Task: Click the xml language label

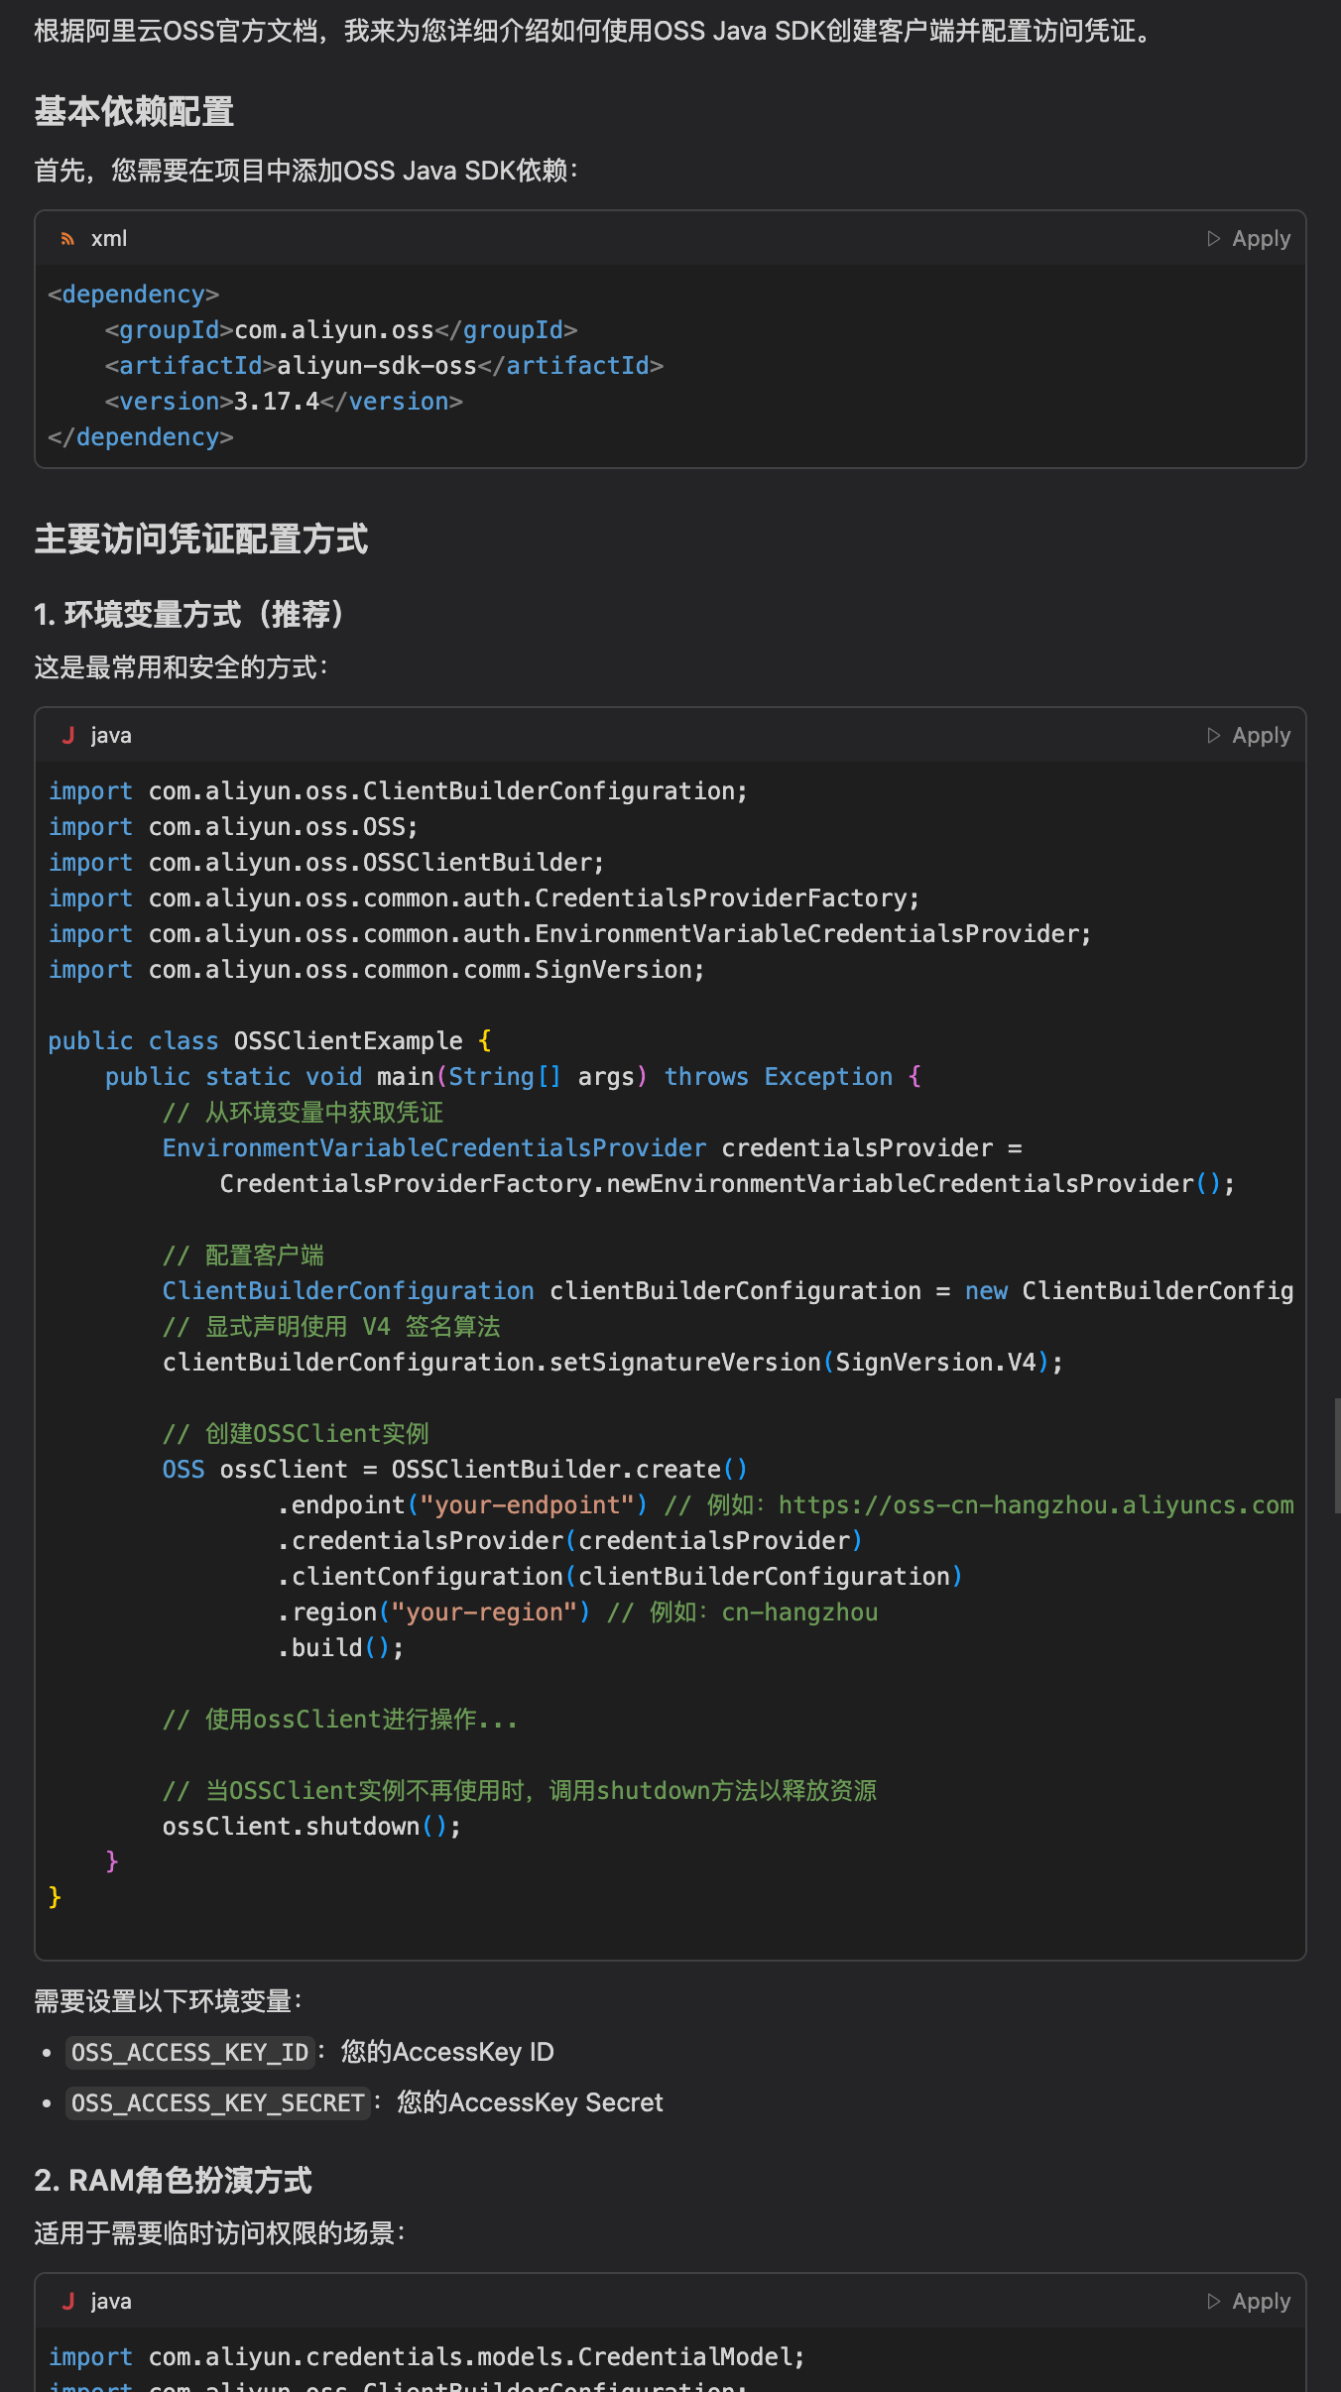Action: tap(109, 239)
